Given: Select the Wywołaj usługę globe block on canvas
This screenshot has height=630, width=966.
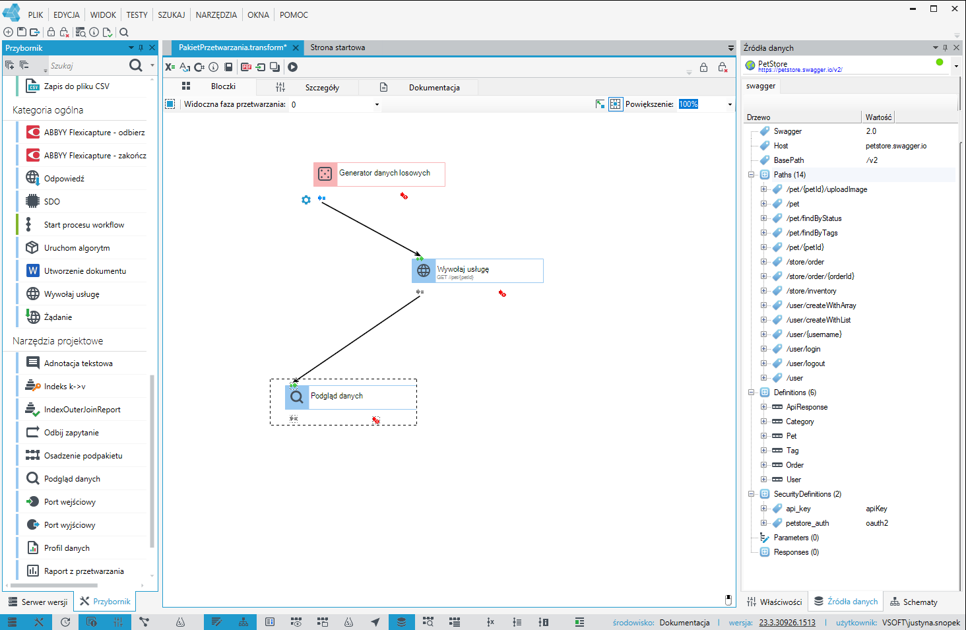Looking at the screenshot, I should point(478,270).
